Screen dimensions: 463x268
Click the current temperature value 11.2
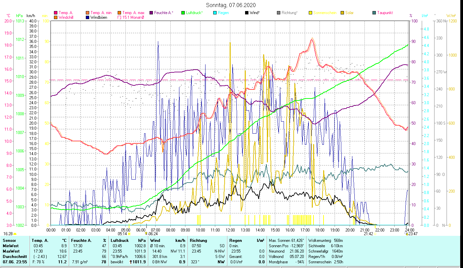tap(63, 262)
